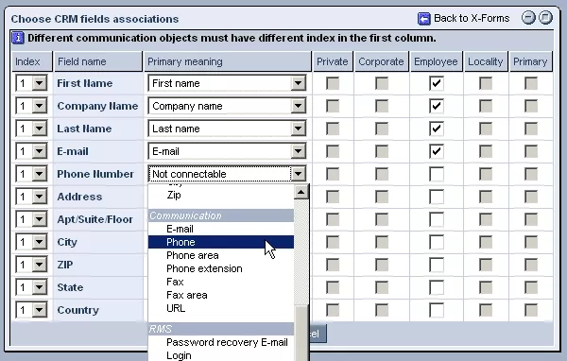Click the Back to X-Forms arrow icon

(x=423, y=18)
